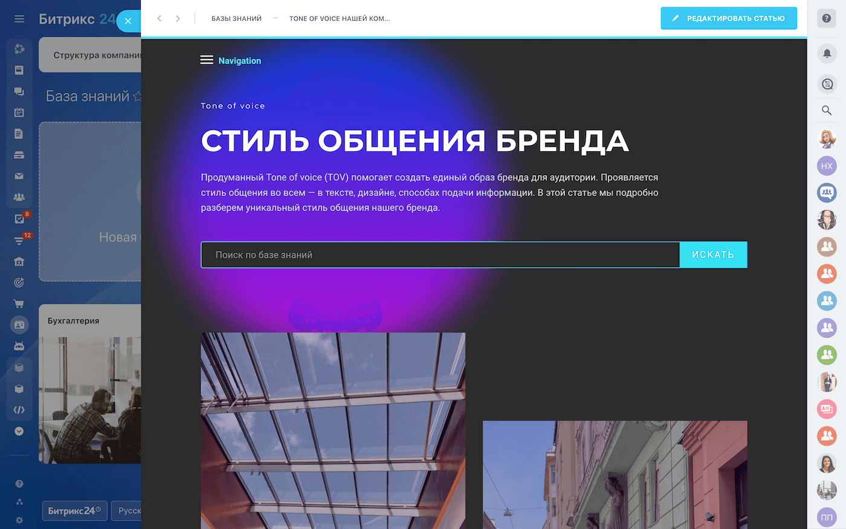The width and height of the screenshot is (846, 529).
Task: Open the code brackets icon in left sidebar
Action: click(19, 410)
